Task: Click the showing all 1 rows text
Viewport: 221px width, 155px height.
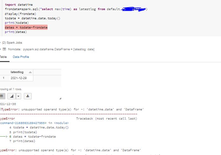Action: coord(11,89)
